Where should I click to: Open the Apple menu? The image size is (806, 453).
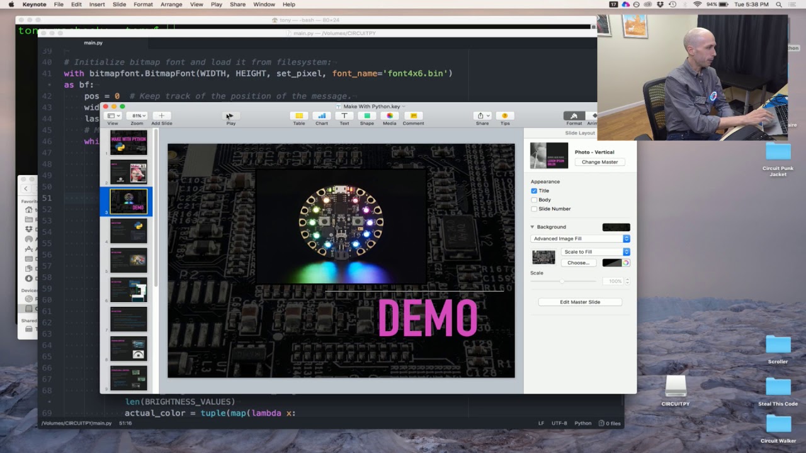pos(11,4)
